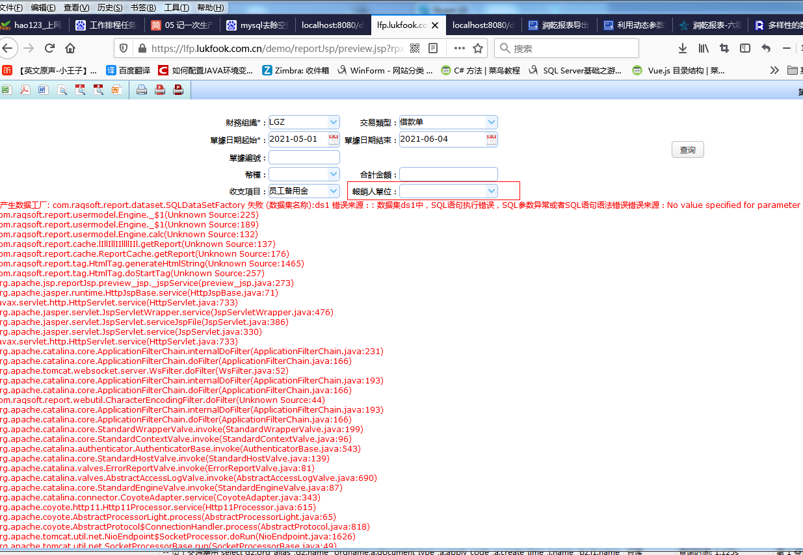Click the 查询 button
Viewport: 803px width, 555px height.
[688, 150]
